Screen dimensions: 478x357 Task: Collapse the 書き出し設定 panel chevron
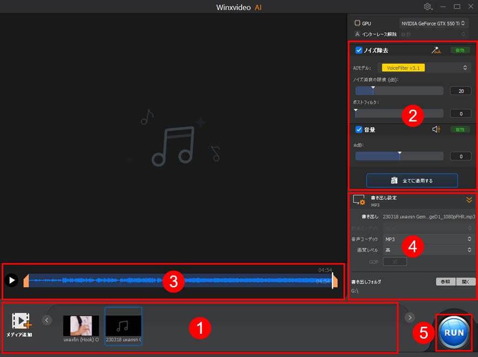[469, 200]
